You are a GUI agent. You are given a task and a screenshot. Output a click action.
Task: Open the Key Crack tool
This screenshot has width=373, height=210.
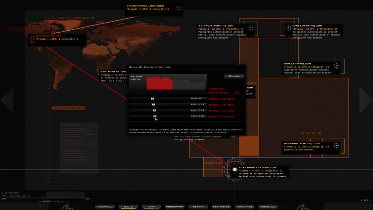pos(221,207)
